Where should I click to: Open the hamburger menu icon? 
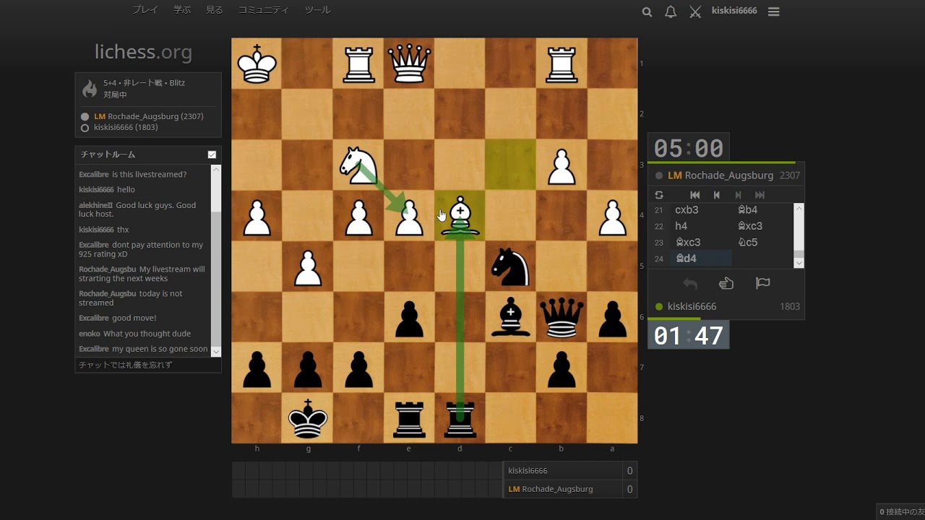[774, 12]
